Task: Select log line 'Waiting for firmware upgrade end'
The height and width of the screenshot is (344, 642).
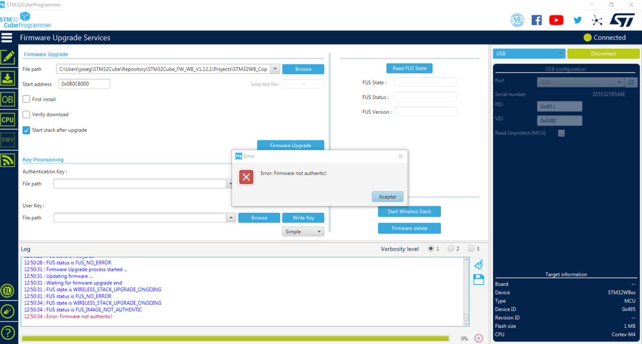Action: (x=73, y=283)
